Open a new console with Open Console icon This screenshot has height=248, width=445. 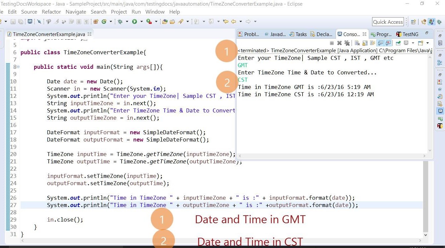(420, 43)
